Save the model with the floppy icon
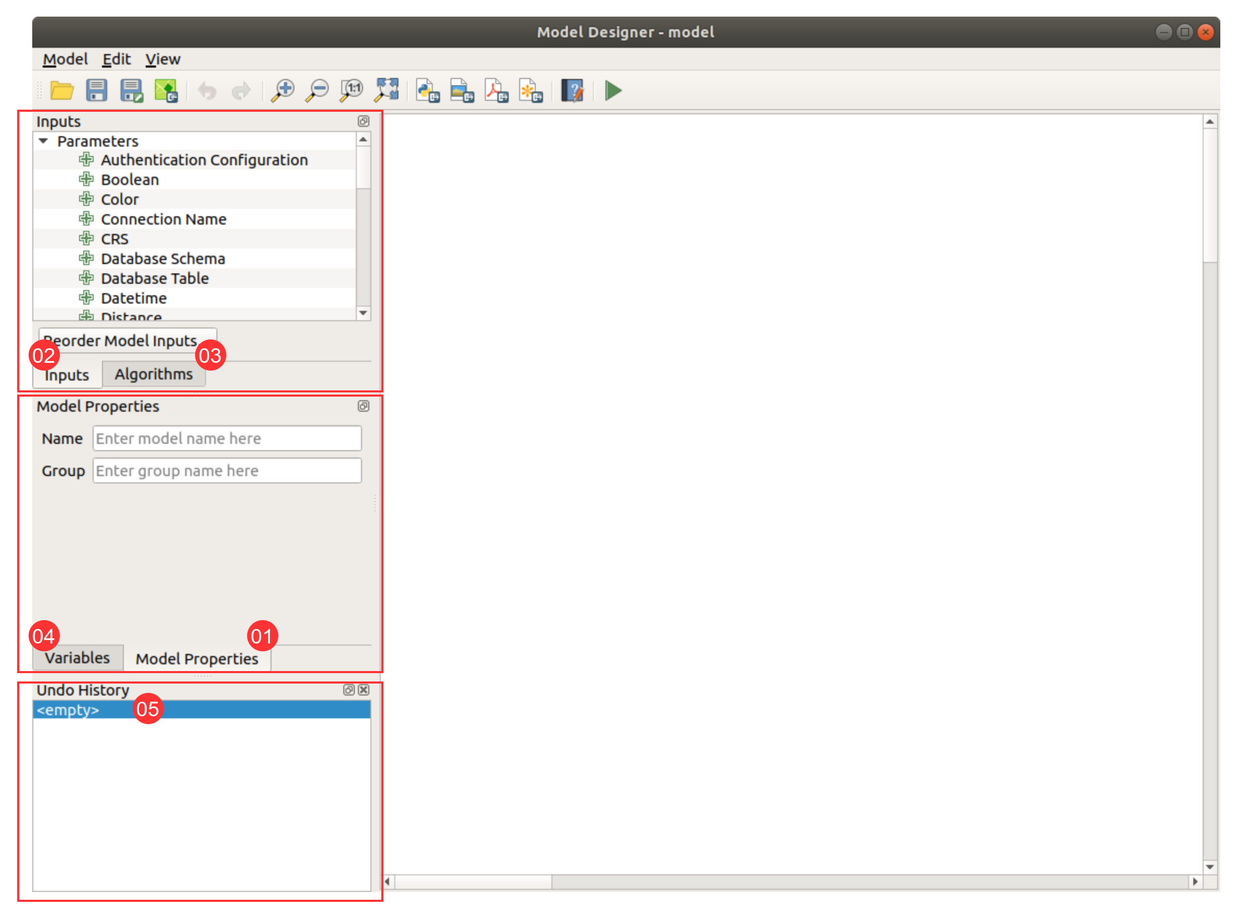 click(96, 90)
